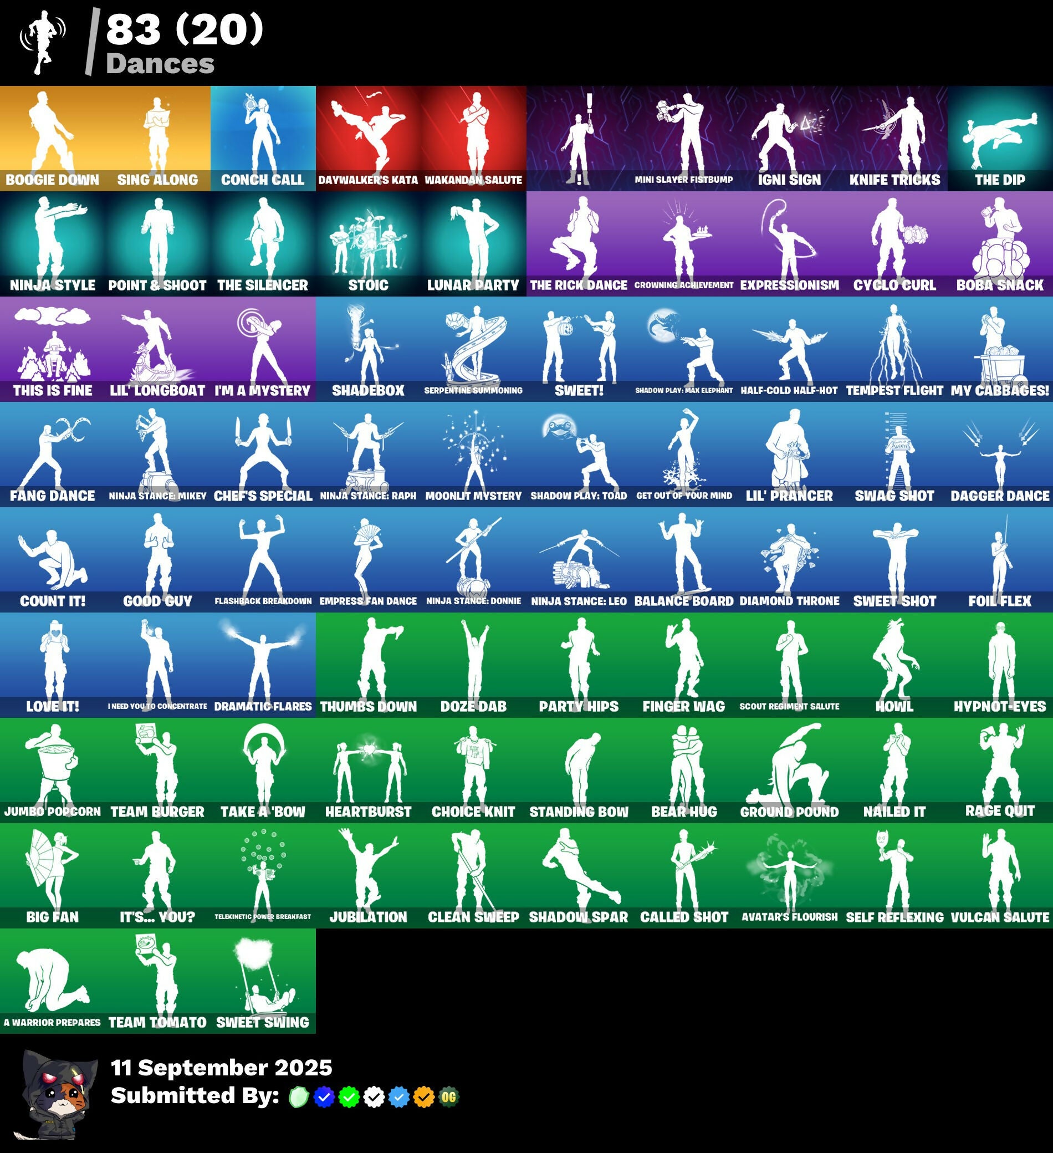
Task: Click the OG badge icon
Action: coord(449,1097)
